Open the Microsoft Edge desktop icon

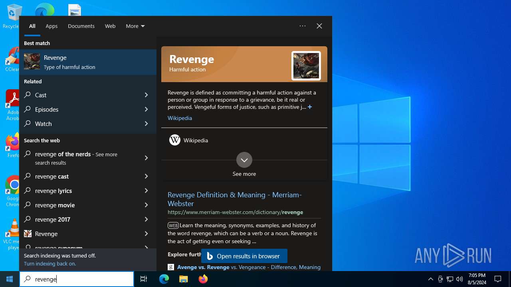tap(45, 10)
